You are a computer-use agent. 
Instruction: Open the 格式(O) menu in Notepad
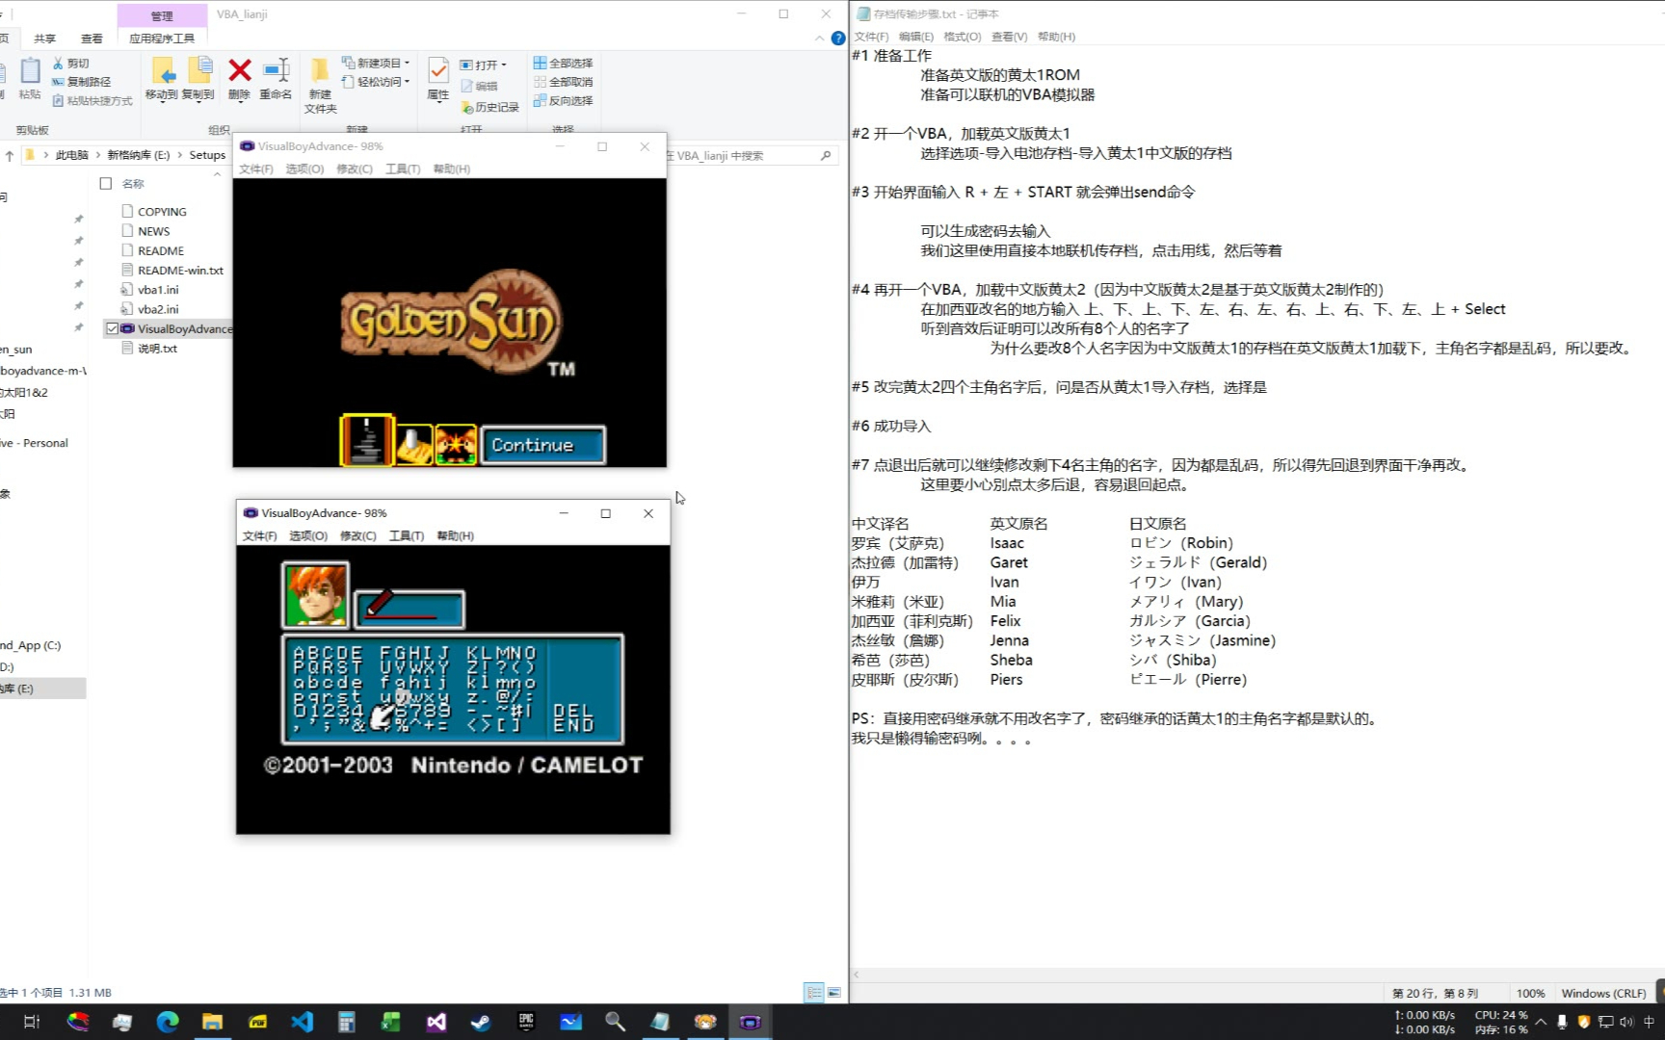[x=962, y=37]
